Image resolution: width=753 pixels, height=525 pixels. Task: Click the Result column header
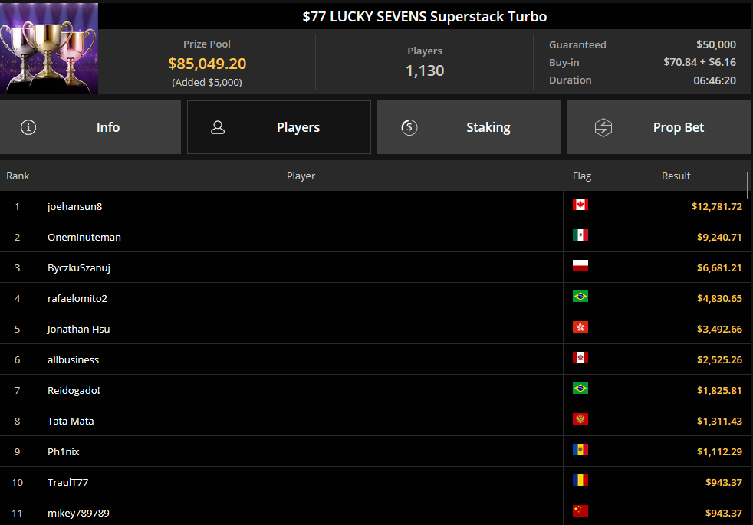(x=676, y=176)
